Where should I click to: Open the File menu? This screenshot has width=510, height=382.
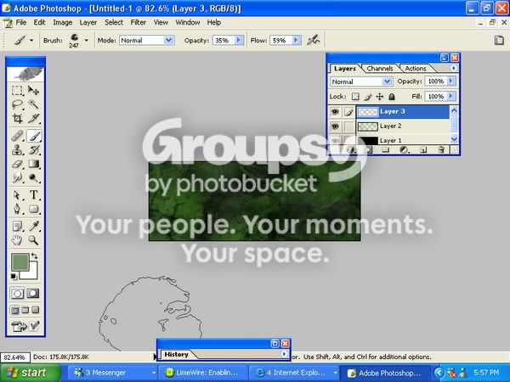coord(20,22)
